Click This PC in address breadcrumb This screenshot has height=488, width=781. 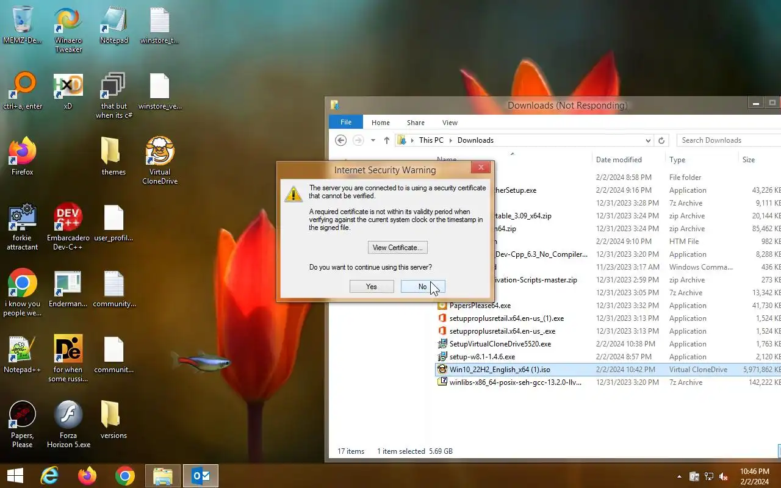431,140
